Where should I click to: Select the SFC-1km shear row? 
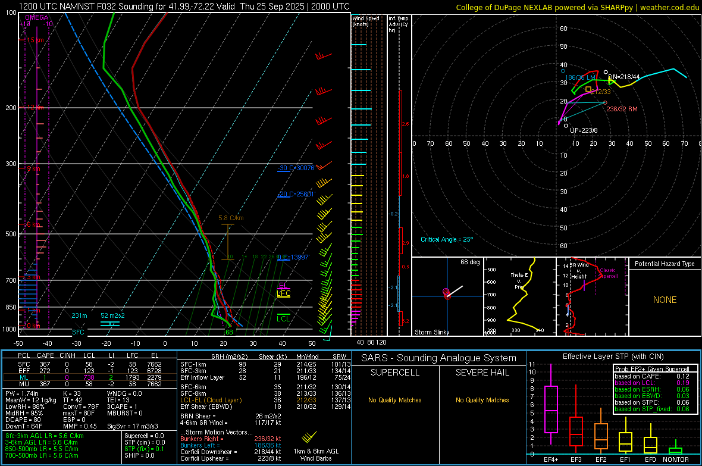265,365
